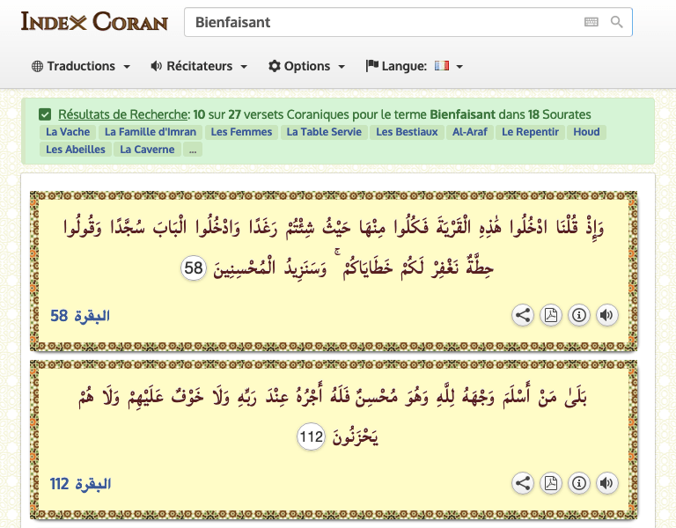The width and height of the screenshot is (676, 528).
Task: Open the virtual keyboard in search box
Action: pos(591,22)
